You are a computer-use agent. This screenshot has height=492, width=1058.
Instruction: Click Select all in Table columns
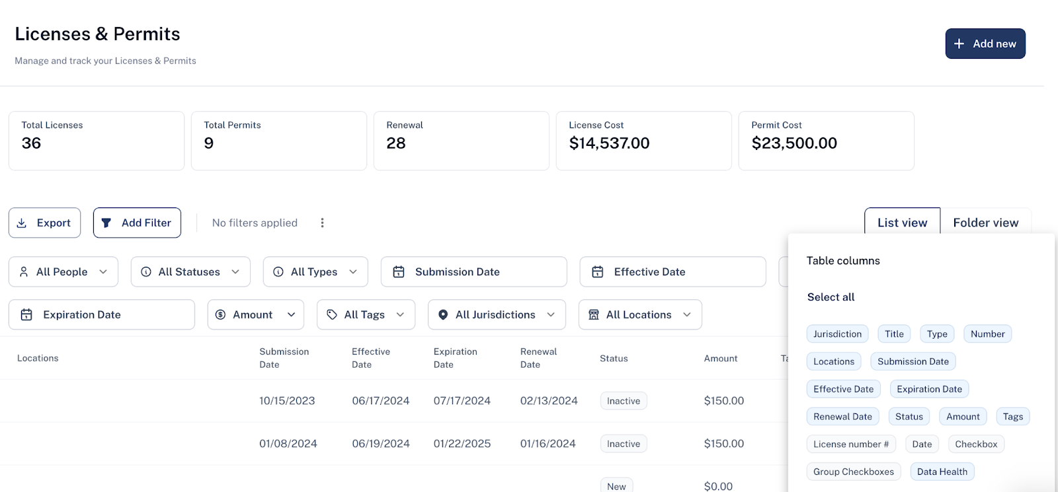831,297
